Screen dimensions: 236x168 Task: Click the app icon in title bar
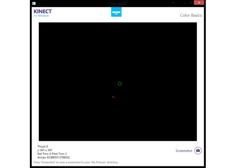34,3
